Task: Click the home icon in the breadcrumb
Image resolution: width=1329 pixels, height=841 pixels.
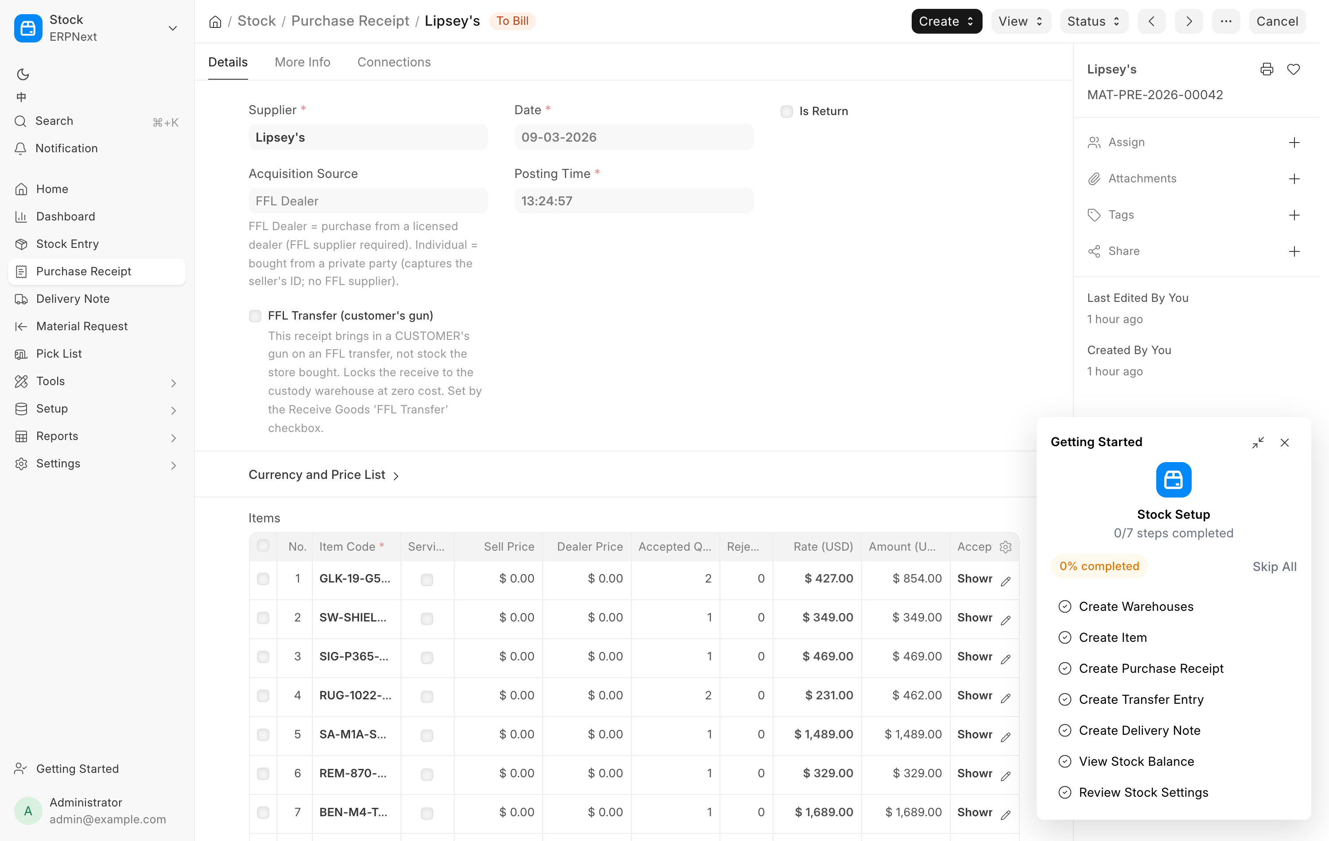Action: coord(215,22)
